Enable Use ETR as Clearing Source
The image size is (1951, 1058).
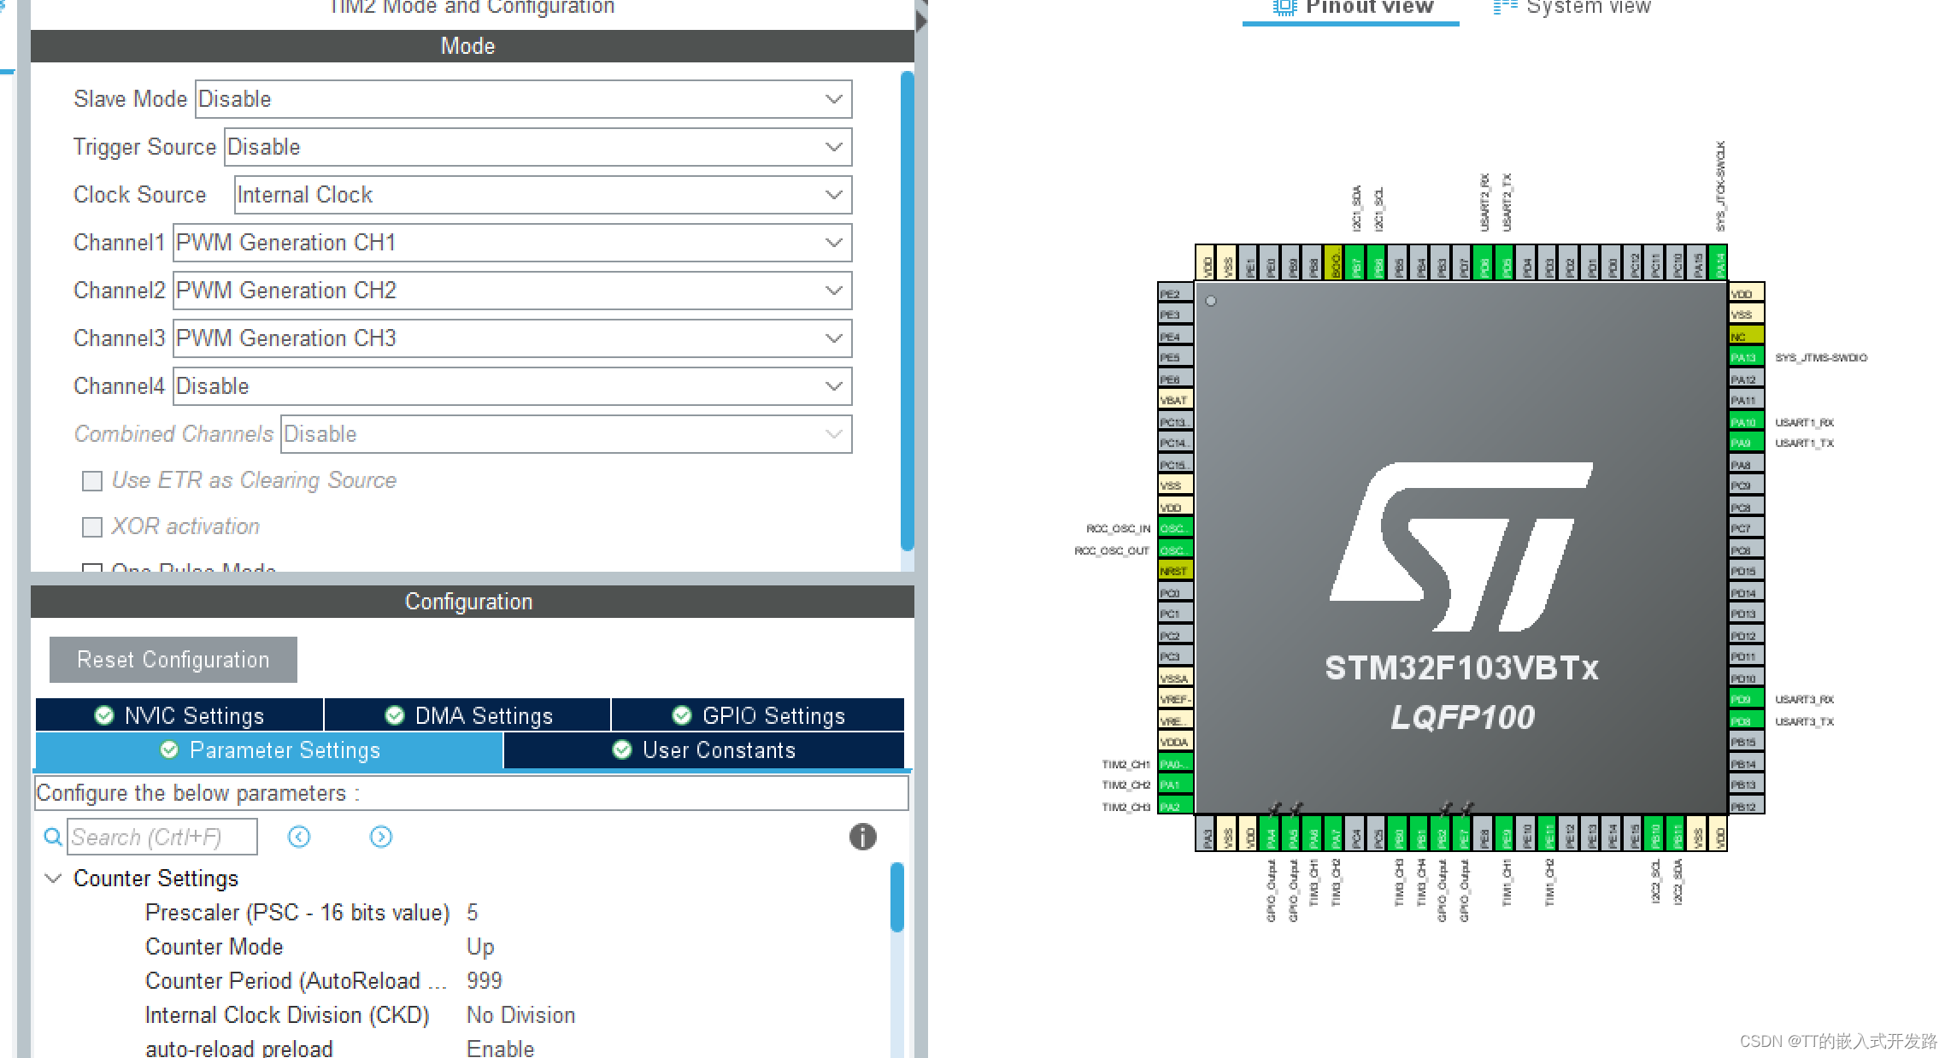coord(92,481)
